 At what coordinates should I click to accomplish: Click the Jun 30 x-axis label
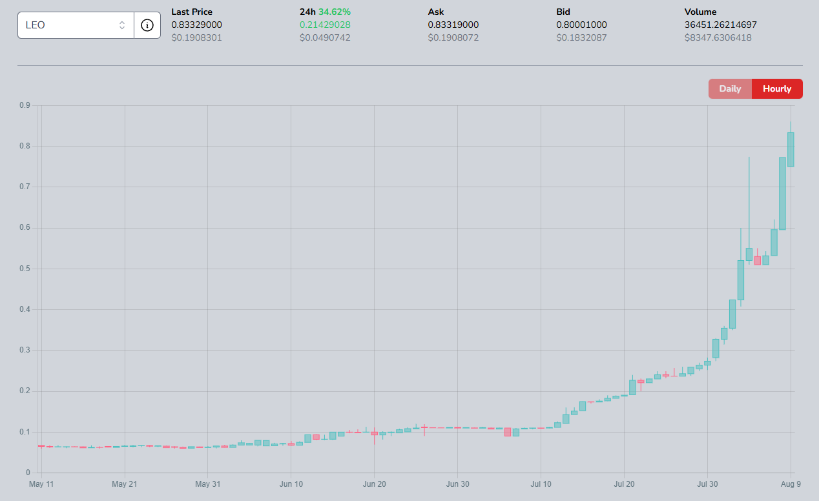457,483
